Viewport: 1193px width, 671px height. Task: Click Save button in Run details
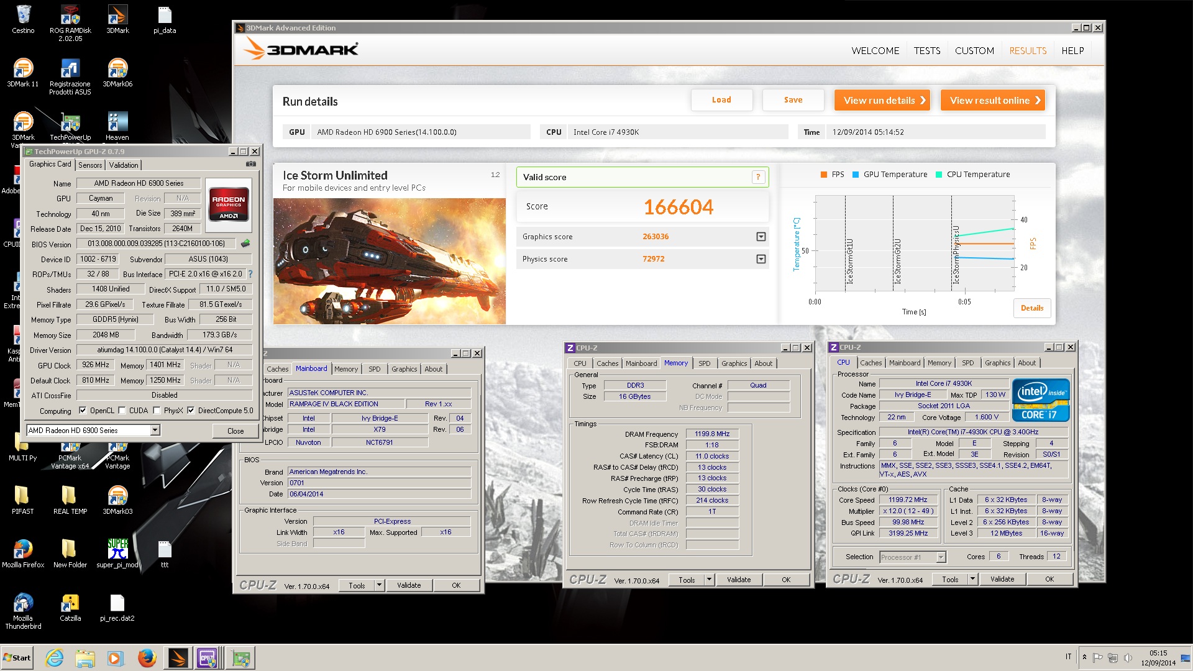[793, 100]
